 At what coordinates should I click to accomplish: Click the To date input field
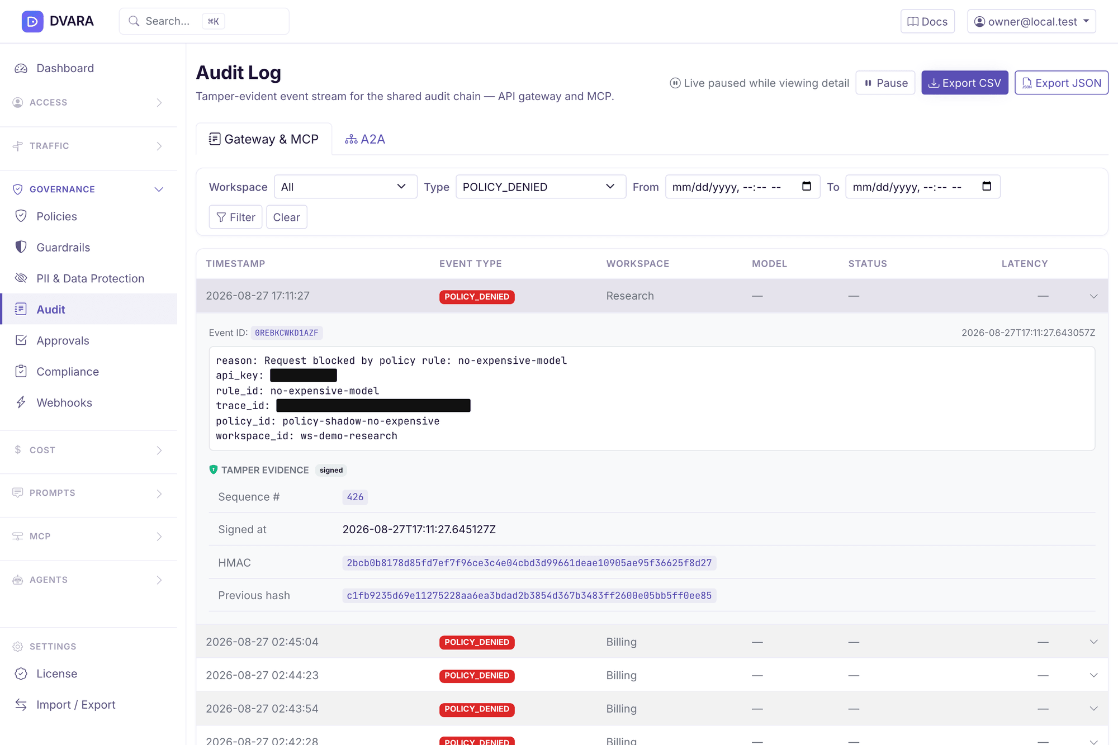[x=923, y=187]
